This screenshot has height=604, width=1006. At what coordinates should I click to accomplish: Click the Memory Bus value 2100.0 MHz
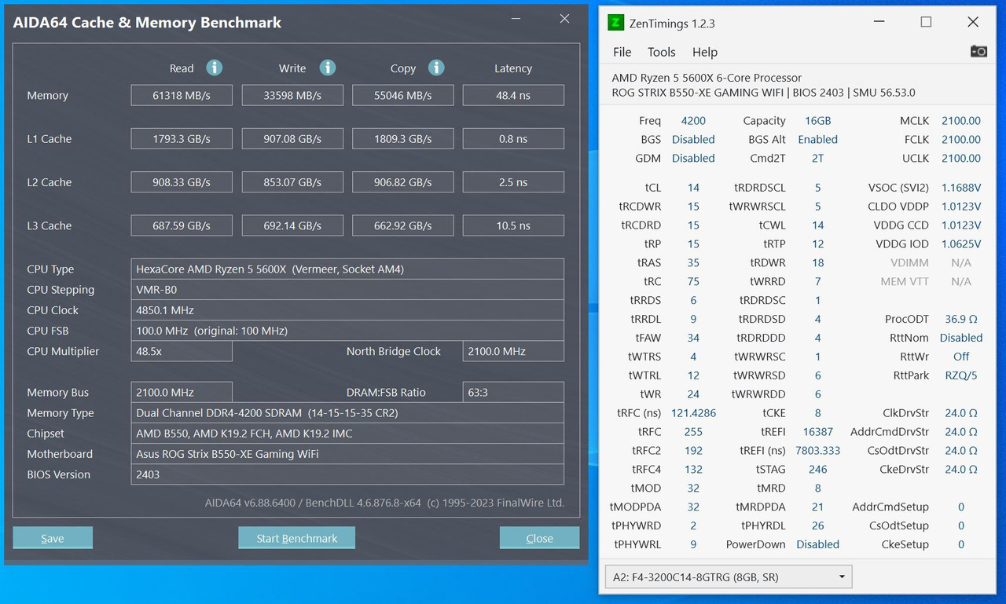[x=182, y=392]
